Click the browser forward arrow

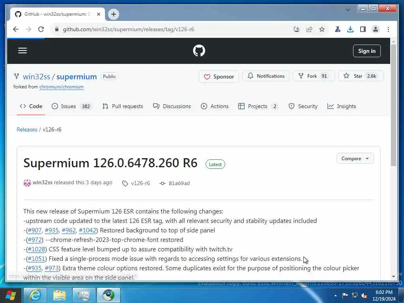click(28, 29)
